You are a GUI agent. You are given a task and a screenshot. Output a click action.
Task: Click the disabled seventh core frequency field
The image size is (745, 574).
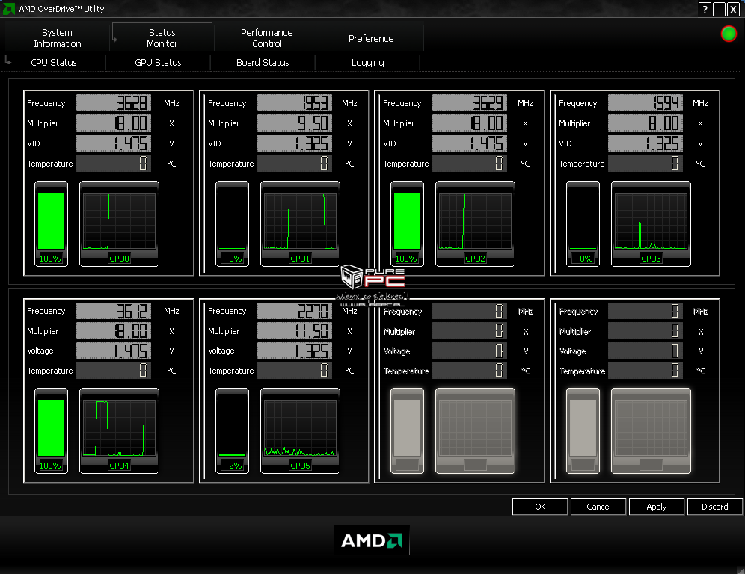(x=470, y=311)
